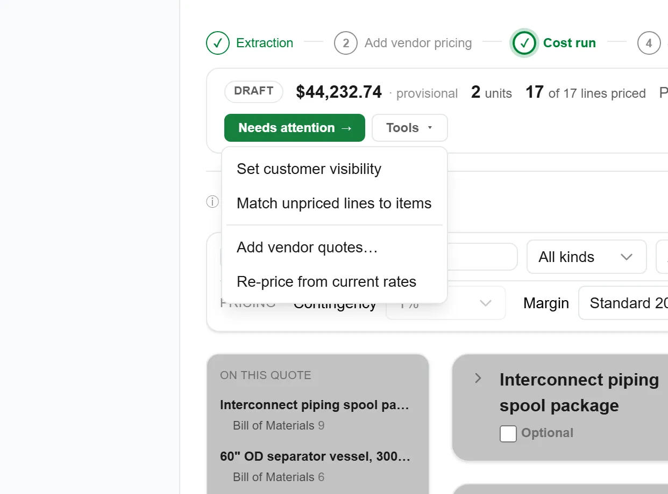Click the DRAFT status badge
This screenshot has height=494, width=668.
(254, 91)
